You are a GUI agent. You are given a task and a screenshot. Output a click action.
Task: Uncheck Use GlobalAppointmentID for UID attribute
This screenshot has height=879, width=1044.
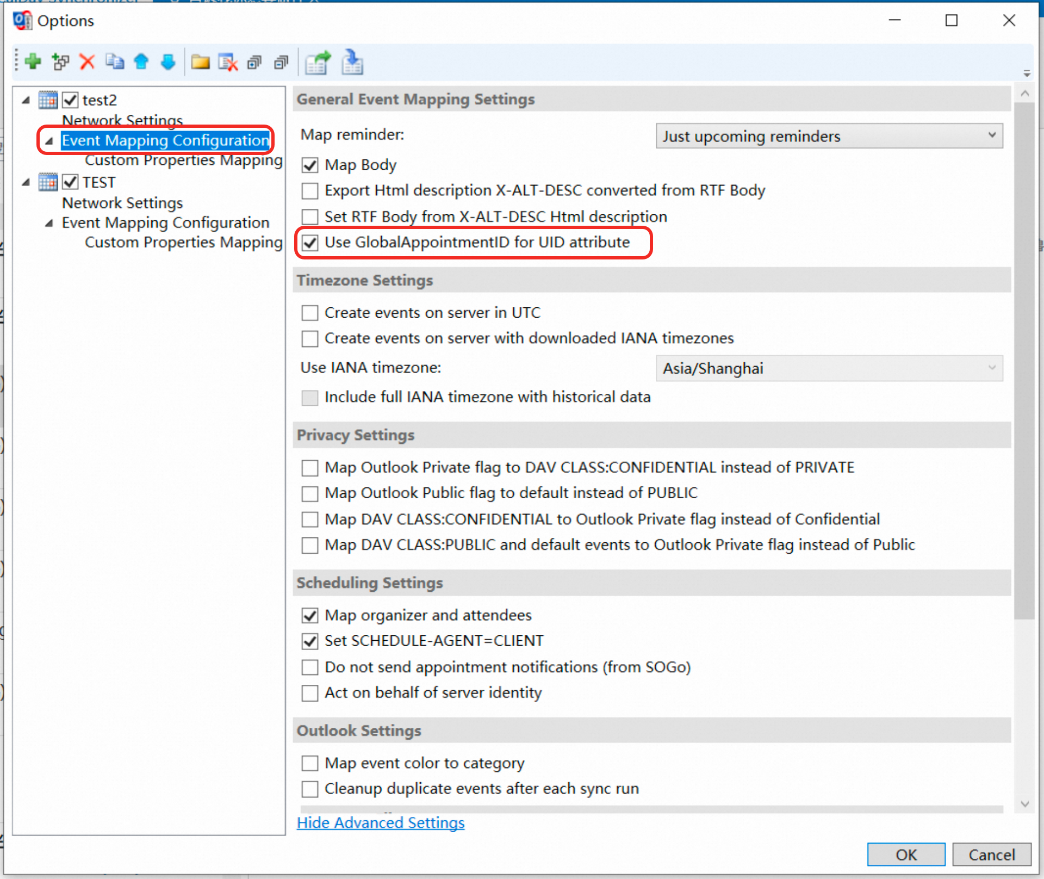pyautogui.click(x=310, y=243)
